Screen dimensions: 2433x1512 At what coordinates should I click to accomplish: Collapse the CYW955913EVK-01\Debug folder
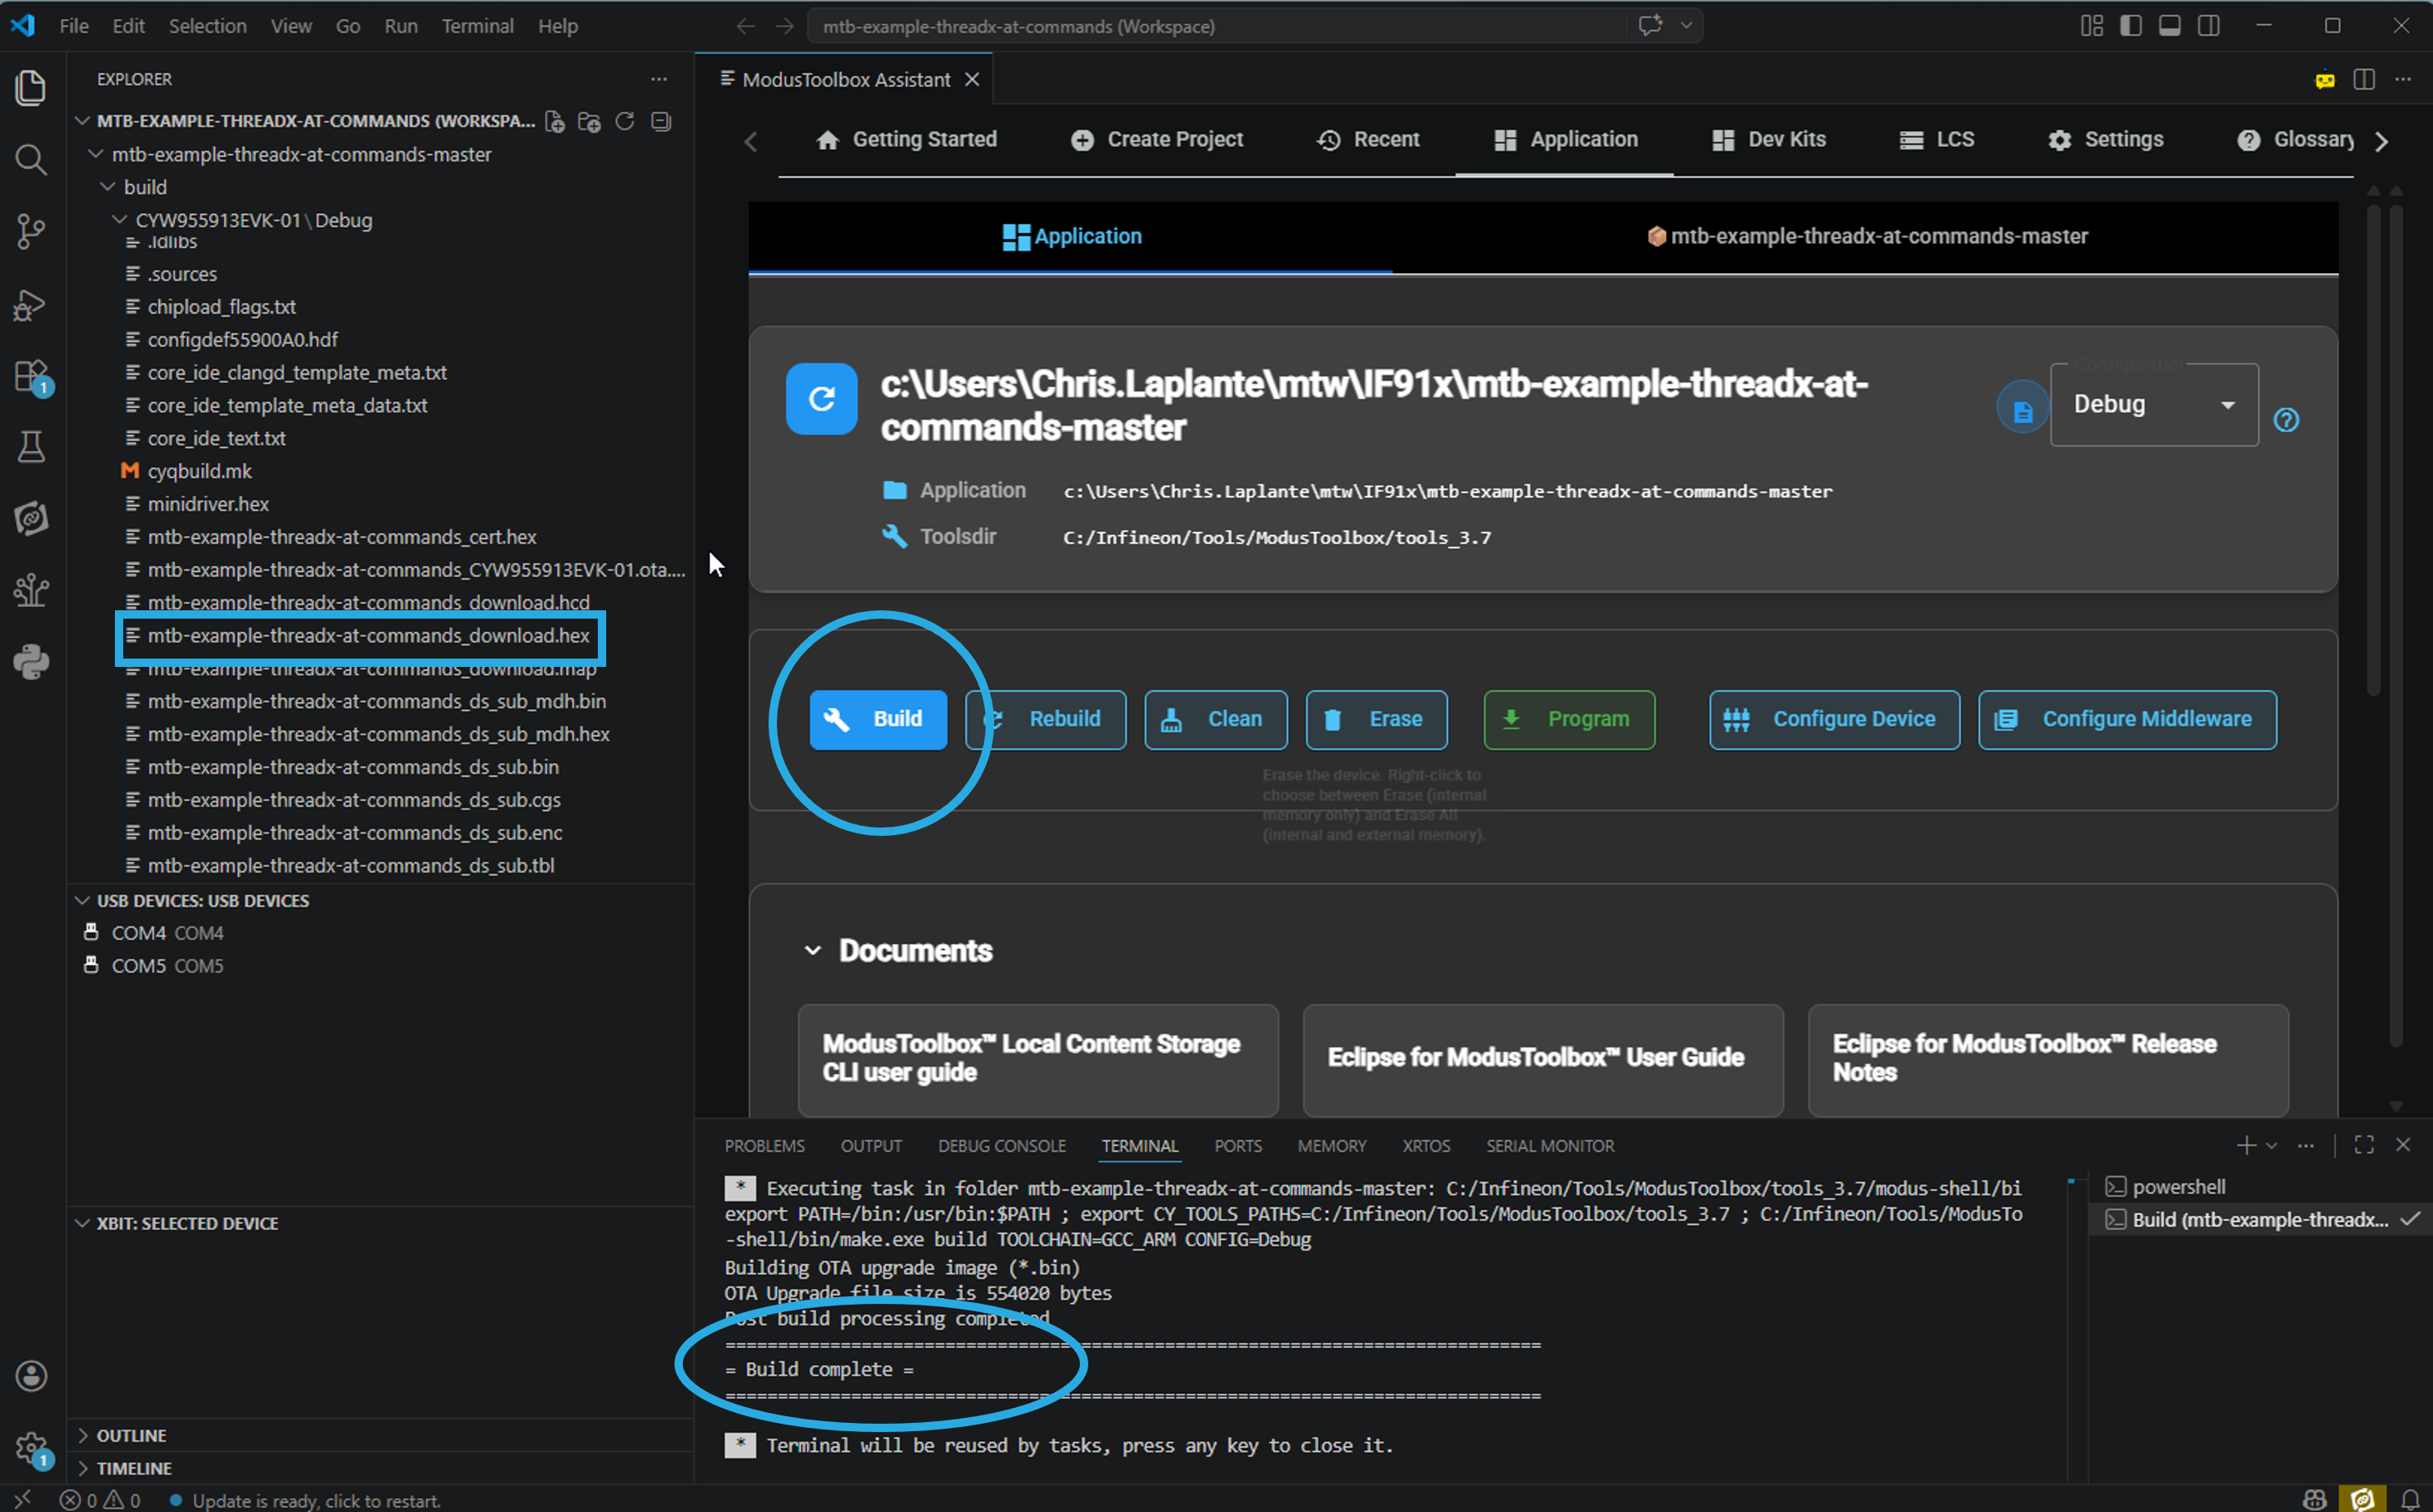coord(120,220)
